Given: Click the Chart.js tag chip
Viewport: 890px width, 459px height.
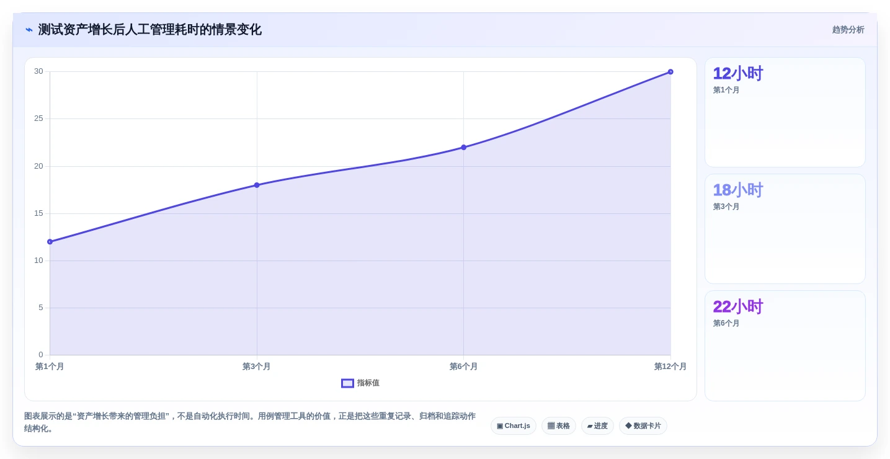Looking at the screenshot, I should coord(513,426).
